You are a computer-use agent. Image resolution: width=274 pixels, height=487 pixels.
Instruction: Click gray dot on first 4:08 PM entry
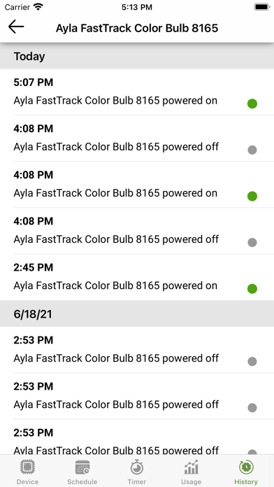point(252,150)
